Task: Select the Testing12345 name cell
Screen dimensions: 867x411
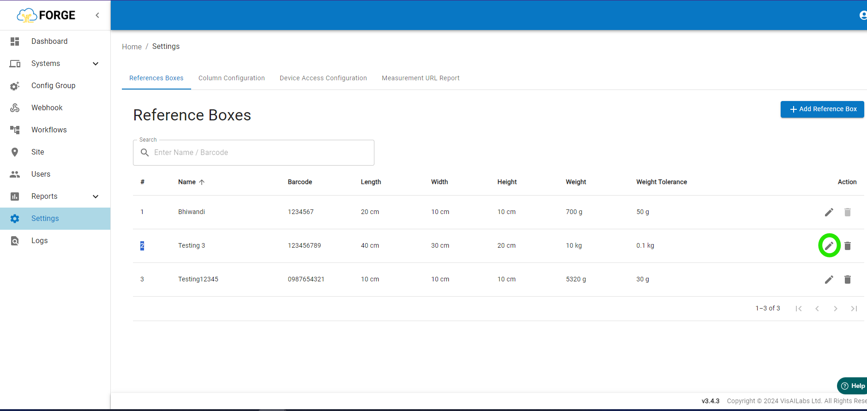Action: pos(198,280)
